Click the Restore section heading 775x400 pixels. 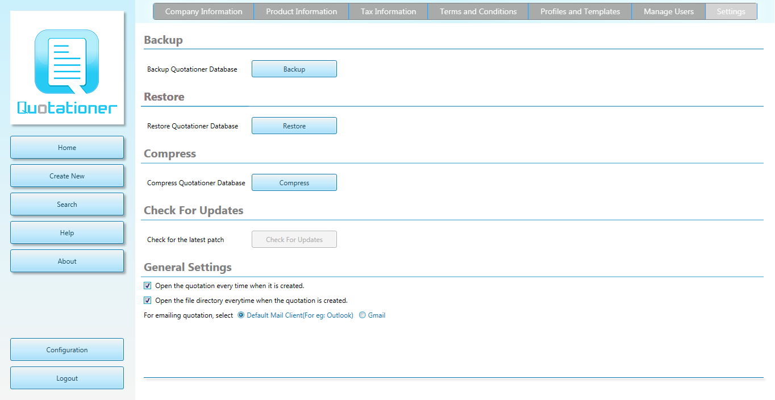coord(164,97)
